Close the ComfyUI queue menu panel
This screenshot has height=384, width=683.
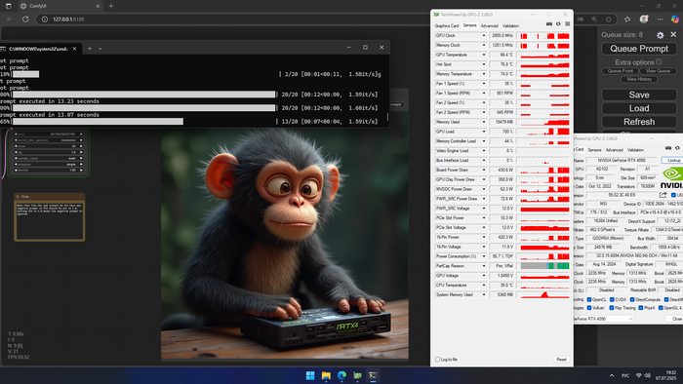pyautogui.click(x=673, y=34)
